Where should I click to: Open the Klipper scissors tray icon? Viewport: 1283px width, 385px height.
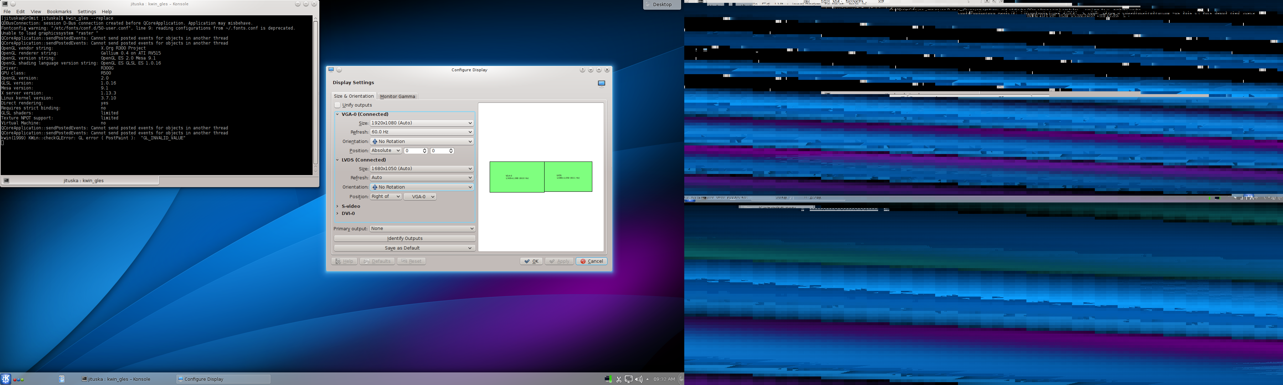pos(619,379)
